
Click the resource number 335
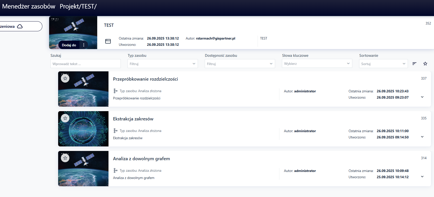(x=424, y=118)
